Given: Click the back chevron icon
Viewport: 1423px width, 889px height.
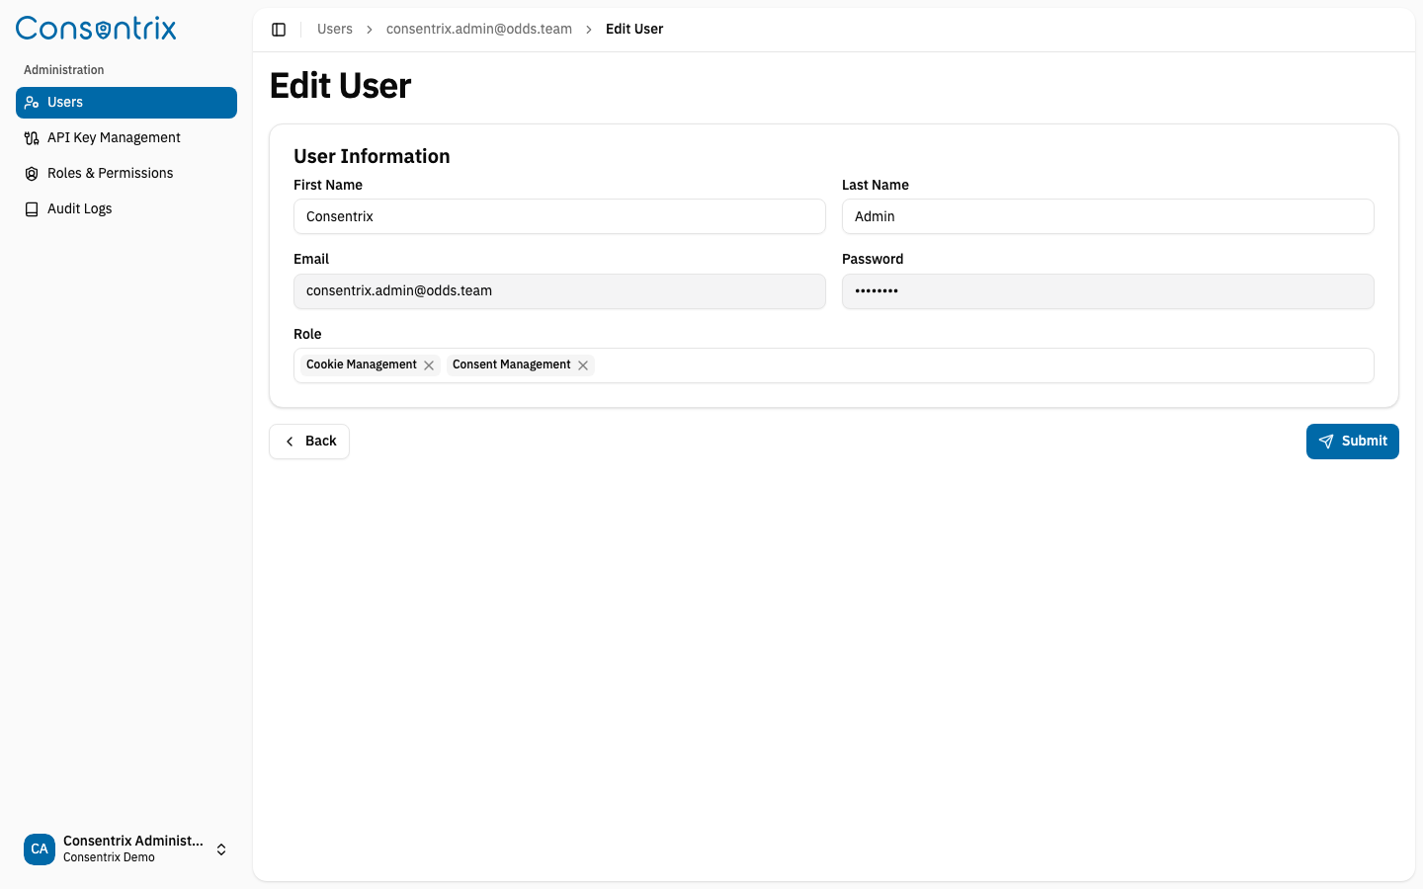Looking at the screenshot, I should (290, 442).
